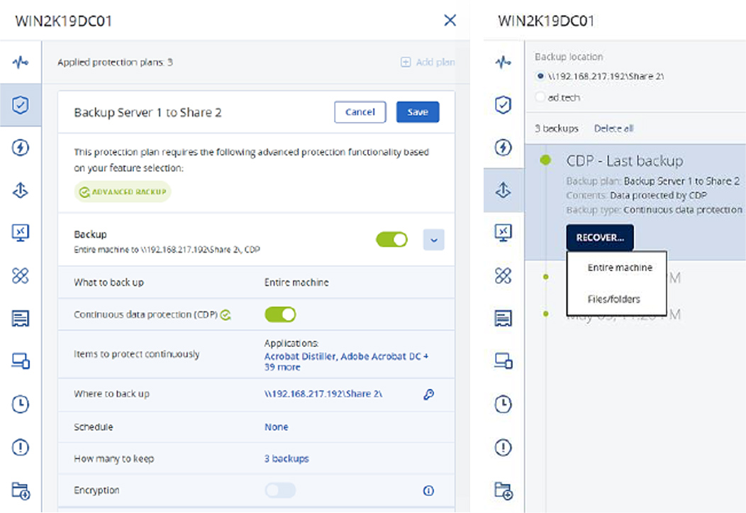Collapse Backup section with chevron button
Screen dimensions: 746x513
click(x=434, y=240)
